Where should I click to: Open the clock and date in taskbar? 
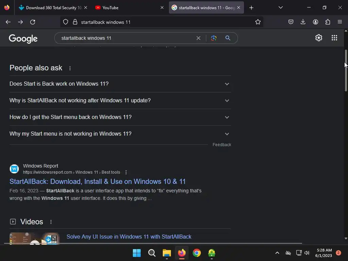[324, 253]
